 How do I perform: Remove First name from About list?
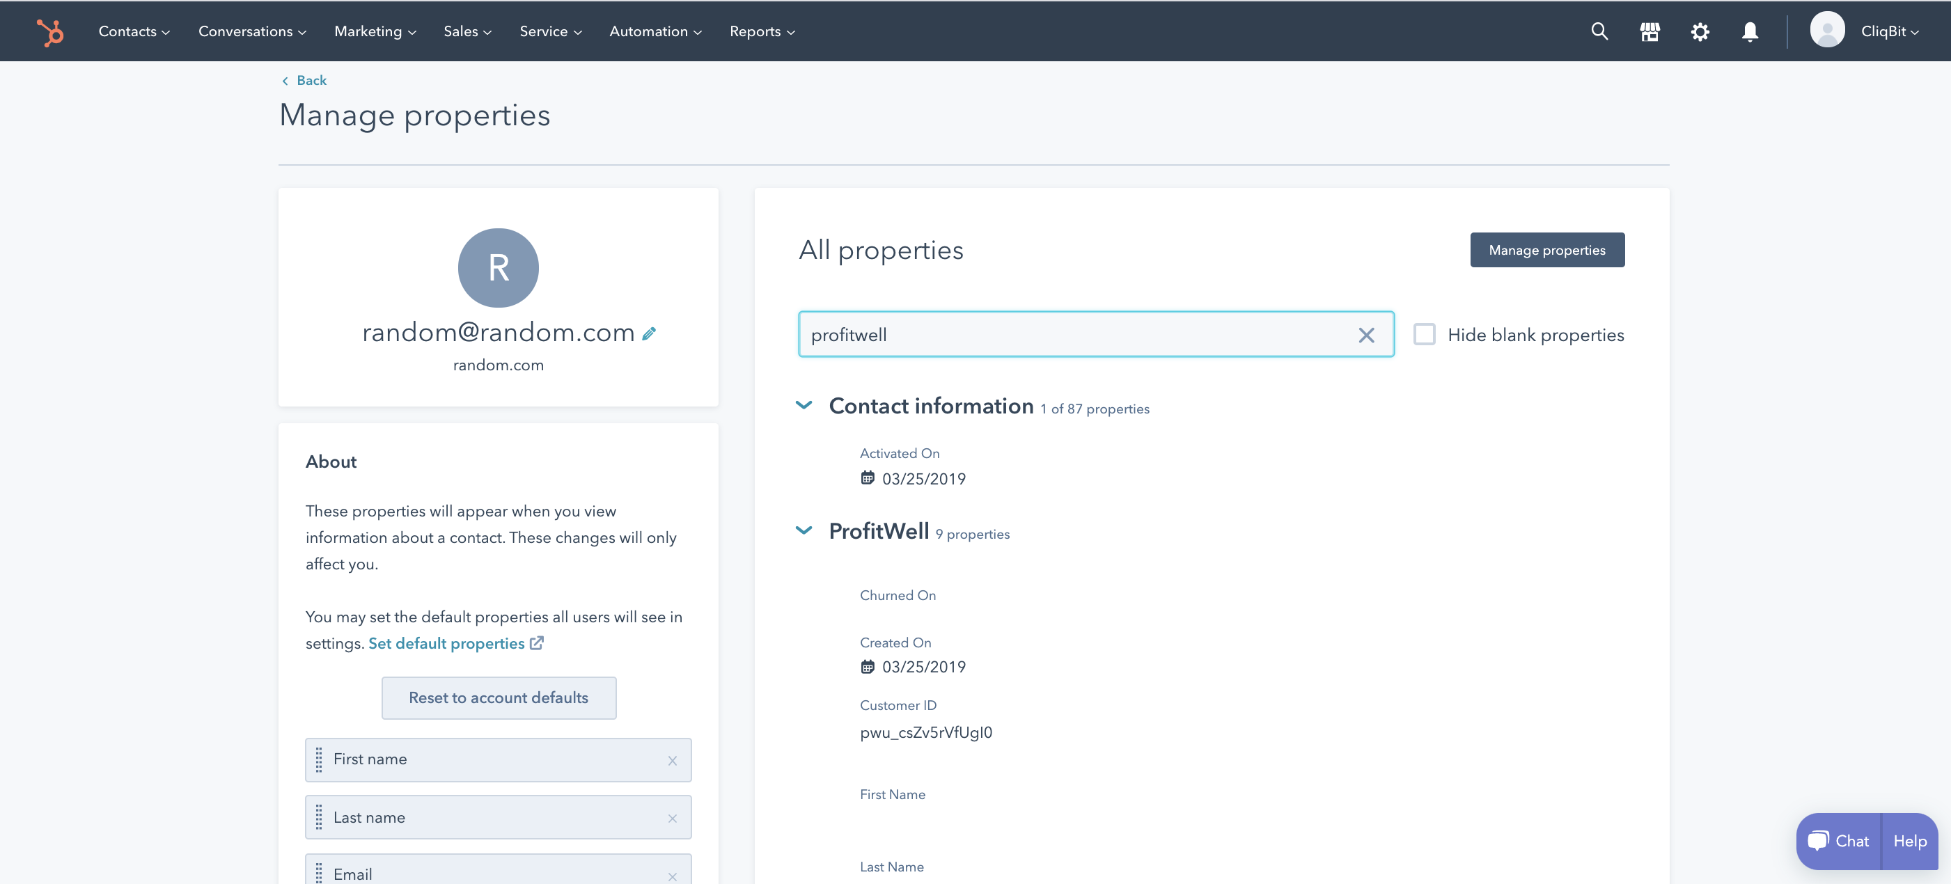673,761
